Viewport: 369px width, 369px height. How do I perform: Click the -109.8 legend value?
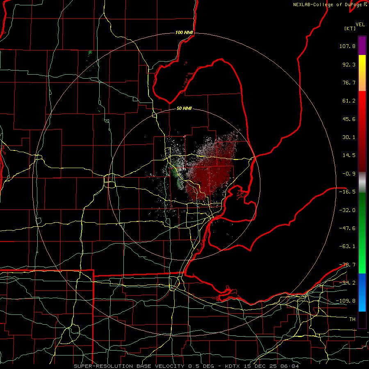coord(346,301)
